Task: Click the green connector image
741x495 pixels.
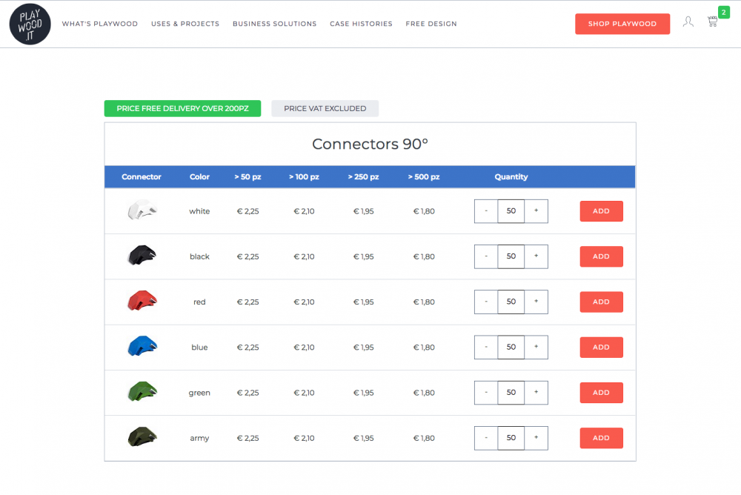Action: [142, 391]
